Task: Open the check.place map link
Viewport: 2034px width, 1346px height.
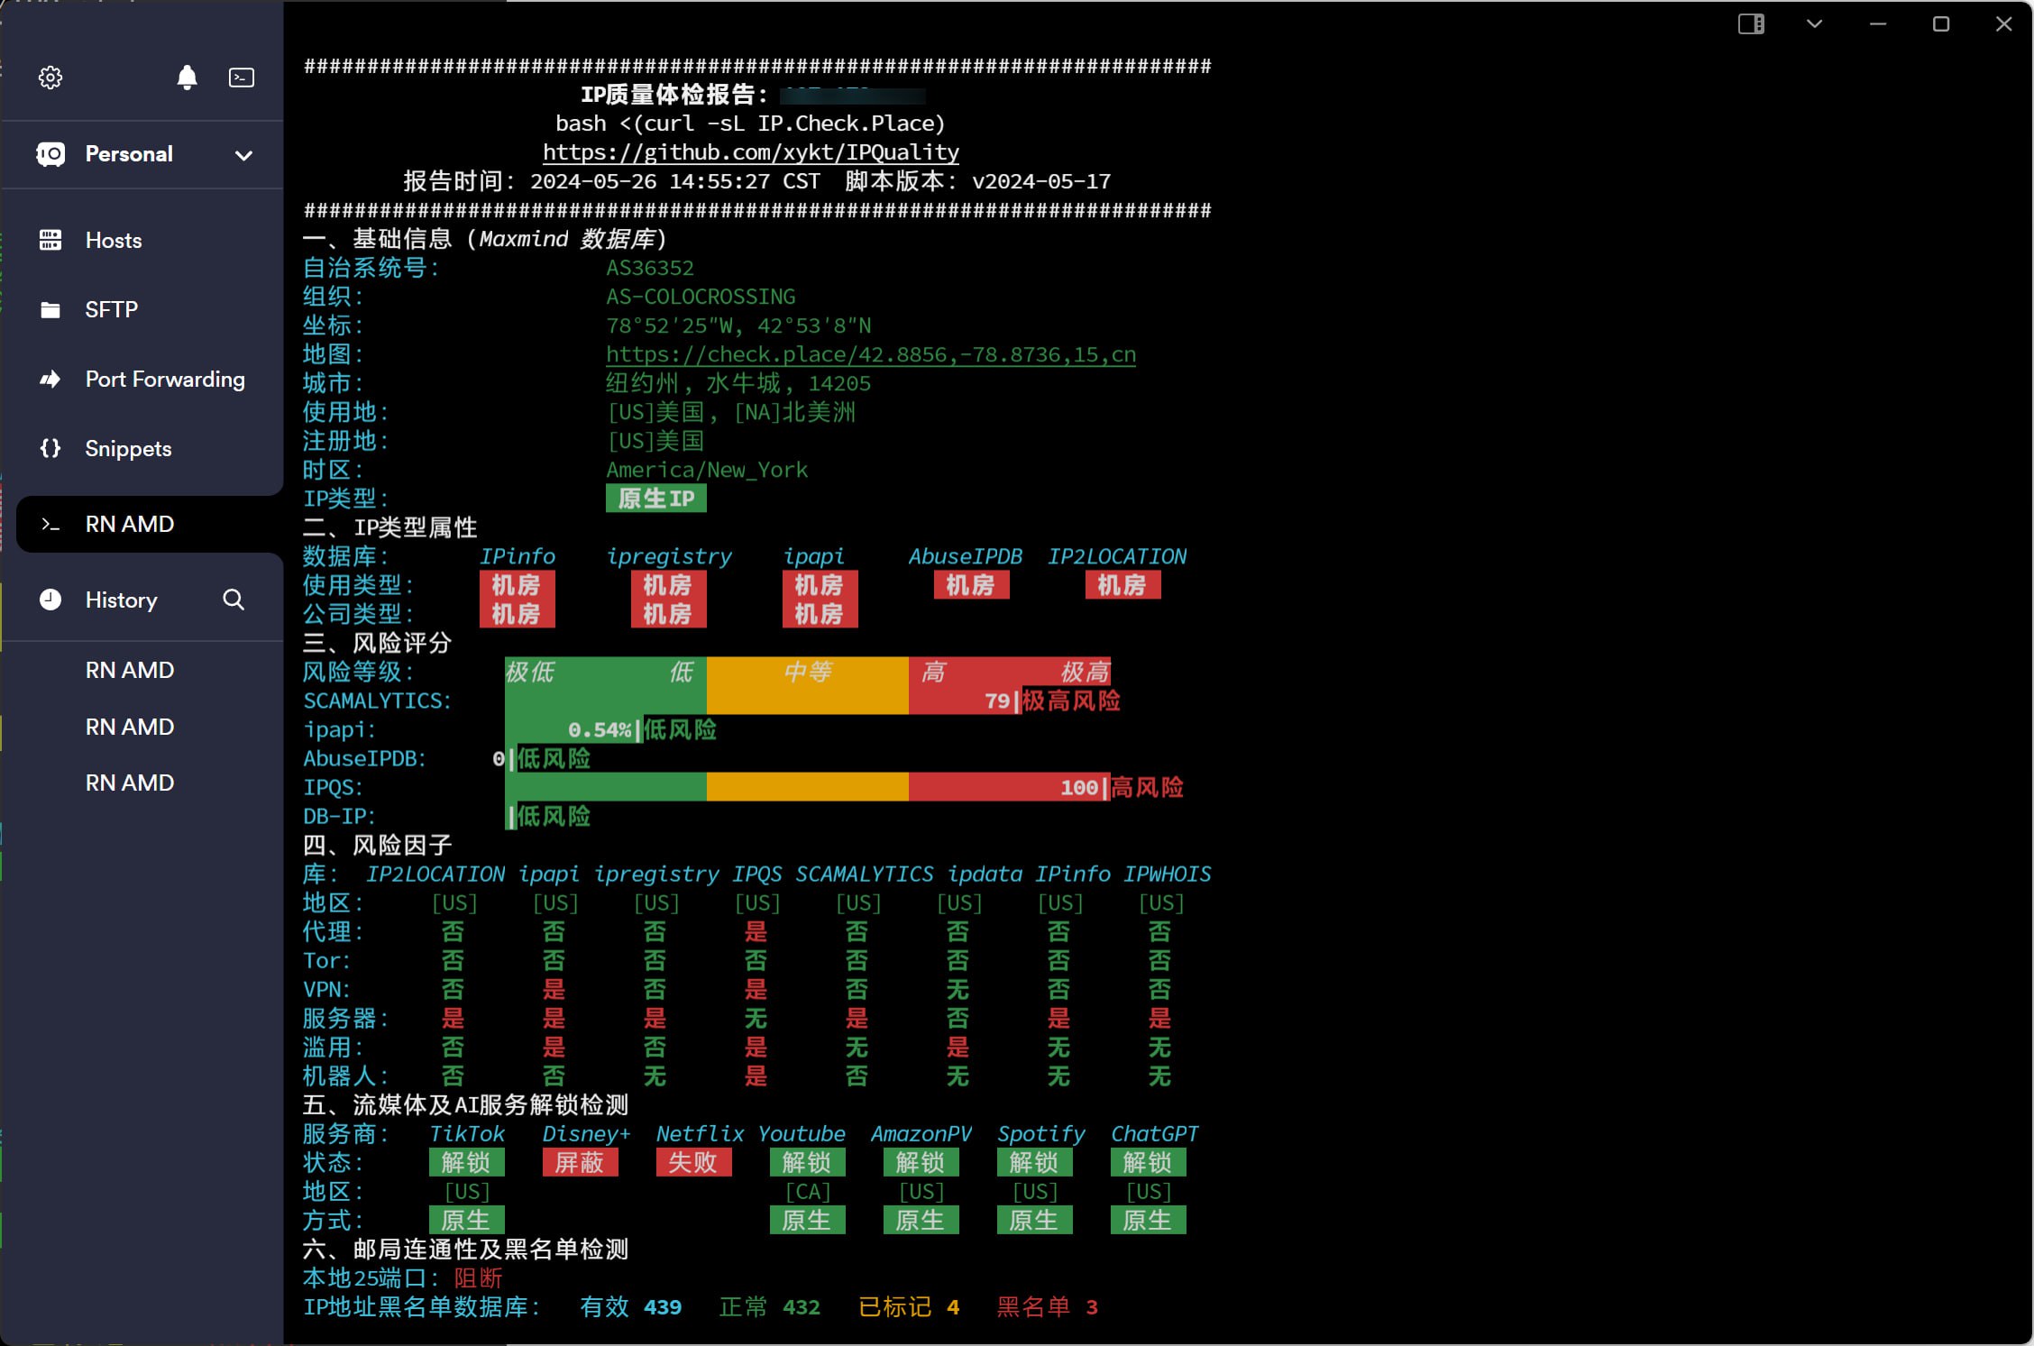Action: pos(871,354)
